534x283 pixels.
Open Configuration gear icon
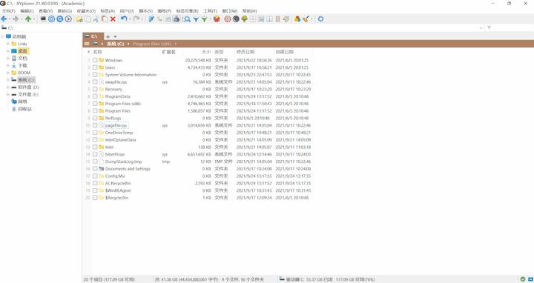[x=320, y=19]
